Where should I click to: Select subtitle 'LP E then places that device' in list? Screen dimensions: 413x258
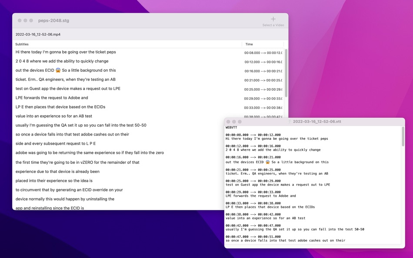tap(60, 107)
